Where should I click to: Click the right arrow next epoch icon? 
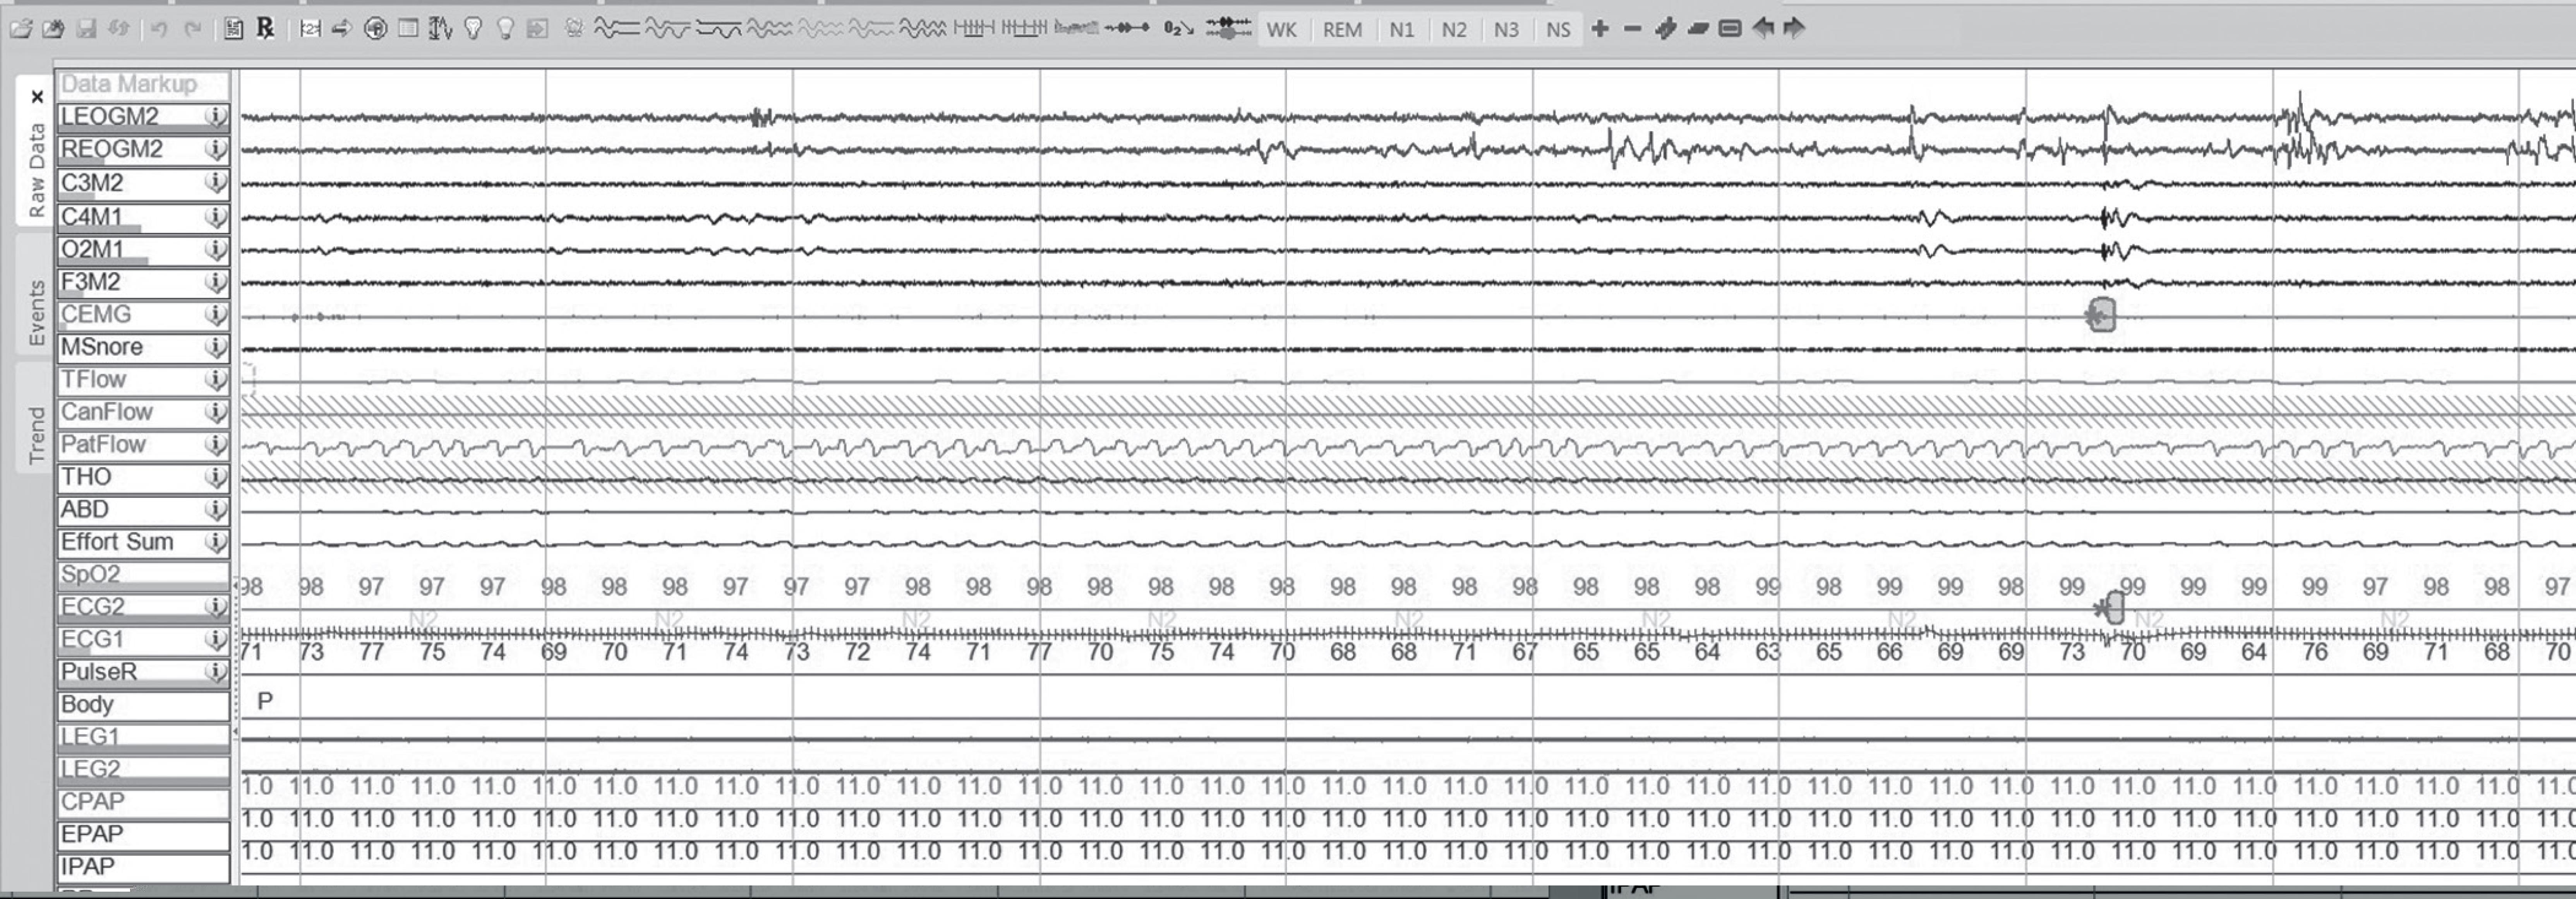pyautogui.click(x=1795, y=28)
